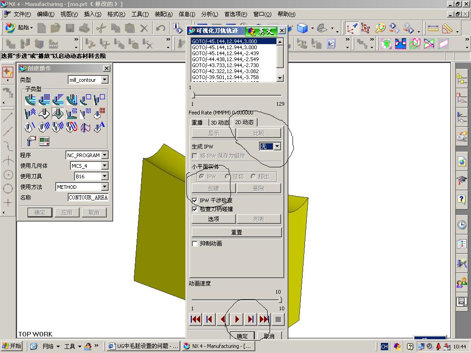Select the letter A text subtype icon
This screenshot has height=353, width=471.
[99, 127]
